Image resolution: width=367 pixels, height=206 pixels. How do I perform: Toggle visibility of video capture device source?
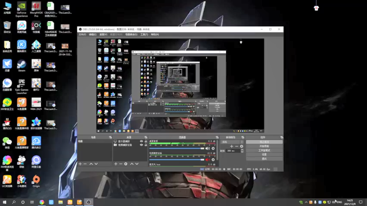[141, 145]
